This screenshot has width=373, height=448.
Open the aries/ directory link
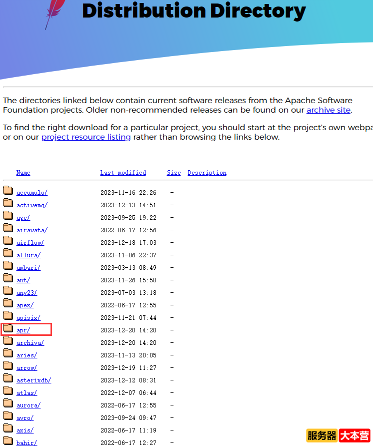pyautogui.click(x=27, y=355)
